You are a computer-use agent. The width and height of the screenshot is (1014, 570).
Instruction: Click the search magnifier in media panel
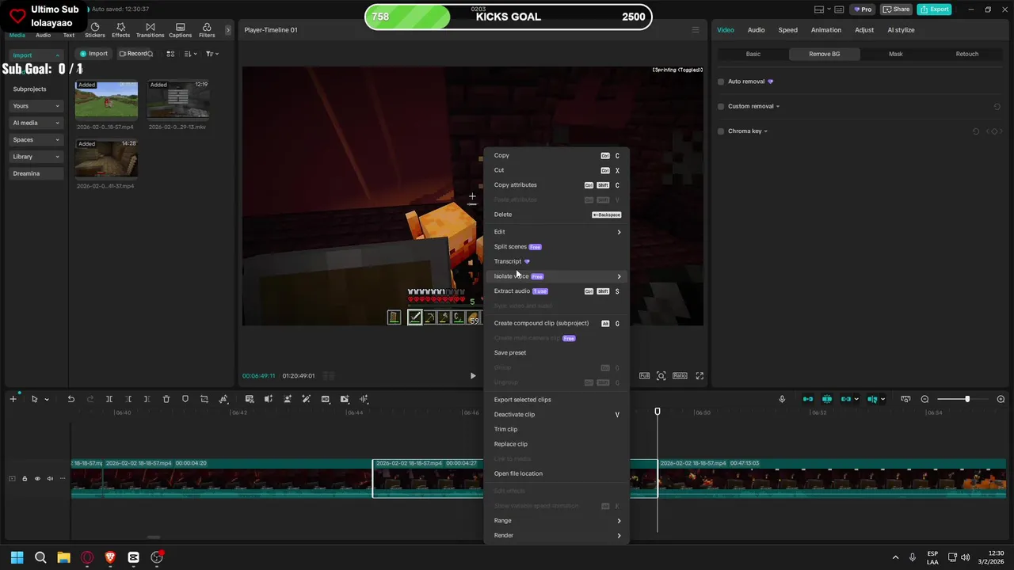150,54
